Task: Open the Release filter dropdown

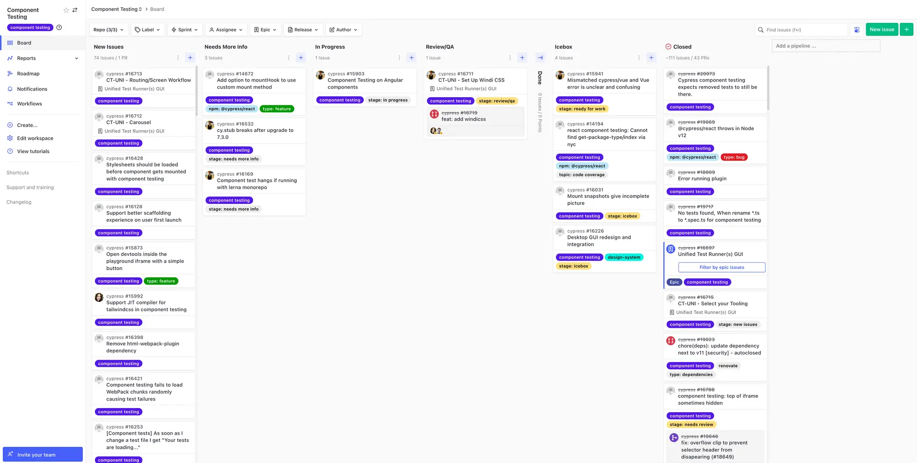Action: pos(303,30)
